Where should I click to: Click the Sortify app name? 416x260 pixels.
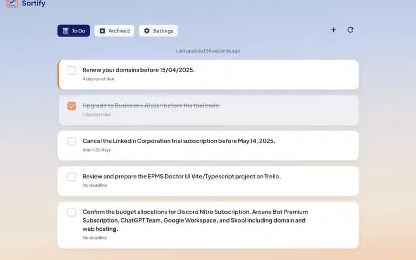[34, 3]
